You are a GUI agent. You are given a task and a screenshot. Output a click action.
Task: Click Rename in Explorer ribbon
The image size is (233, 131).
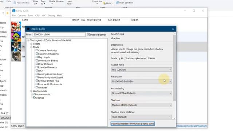[60, 1]
